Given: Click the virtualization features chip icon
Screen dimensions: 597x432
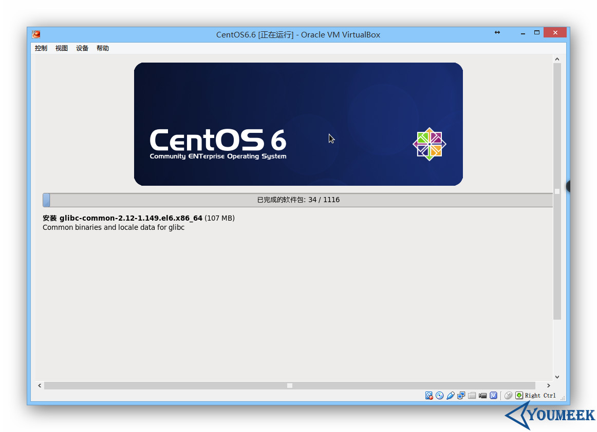Looking at the screenshot, I should click(494, 395).
